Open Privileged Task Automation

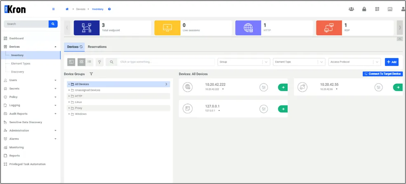(x=27, y=164)
